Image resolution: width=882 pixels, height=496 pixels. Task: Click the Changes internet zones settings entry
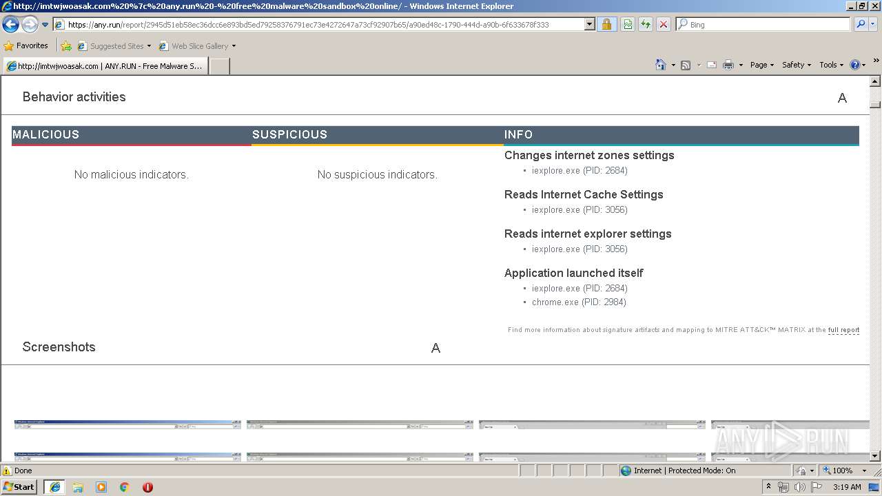589,155
